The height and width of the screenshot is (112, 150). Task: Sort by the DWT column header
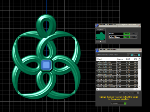point(129,59)
